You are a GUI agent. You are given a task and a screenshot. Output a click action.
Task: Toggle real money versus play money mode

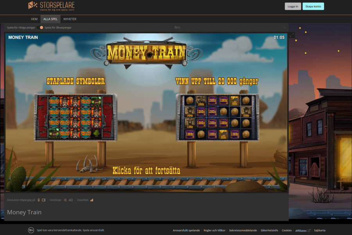[x=40, y=27]
